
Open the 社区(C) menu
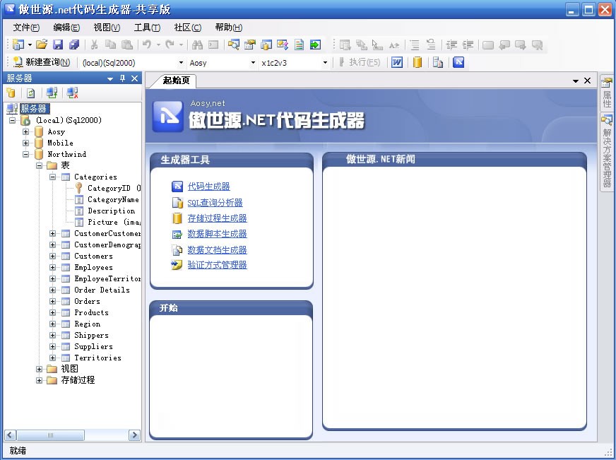[188, 28]
